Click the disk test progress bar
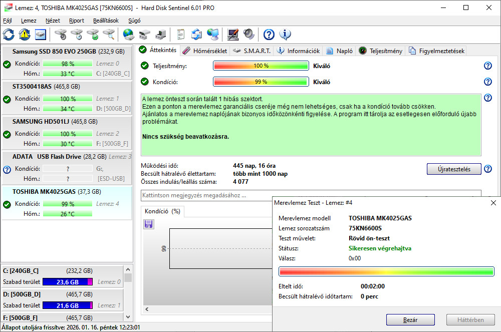This screenshot has width=501, height=332. click(x=386, y=271)
